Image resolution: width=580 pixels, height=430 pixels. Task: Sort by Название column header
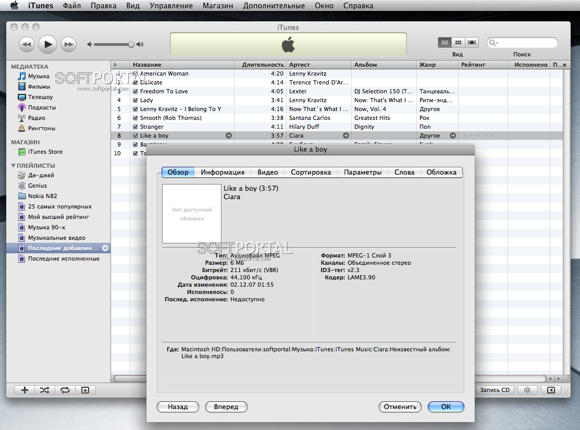(182, 65)
